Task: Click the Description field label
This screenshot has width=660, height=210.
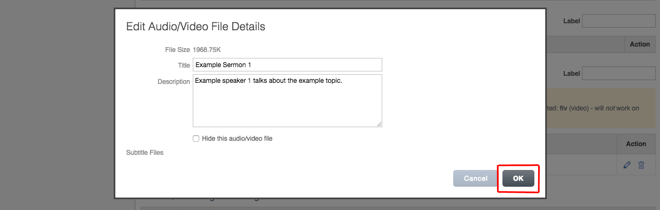Action: coord(174,82)
